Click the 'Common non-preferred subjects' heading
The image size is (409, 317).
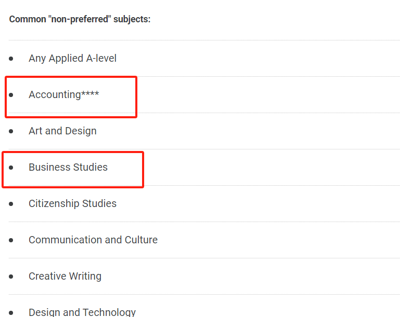point(80,19)
